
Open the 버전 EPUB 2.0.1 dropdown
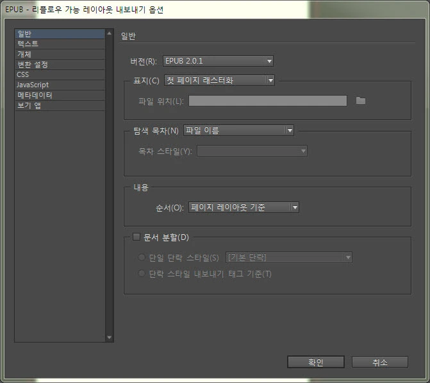[218, 61]
